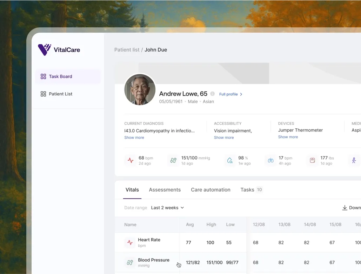Click the I43.0 Cardiomyopathy diagnosis text

point(160,131)
